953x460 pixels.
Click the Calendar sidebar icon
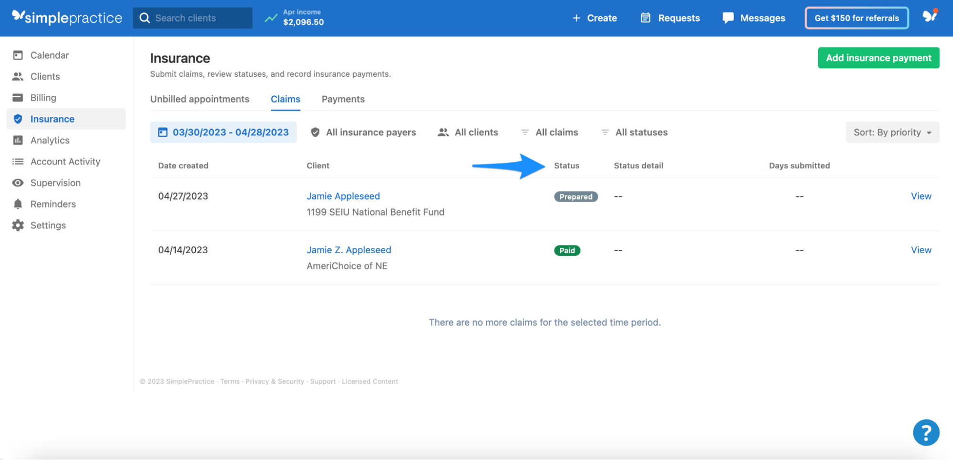(18, 55)
